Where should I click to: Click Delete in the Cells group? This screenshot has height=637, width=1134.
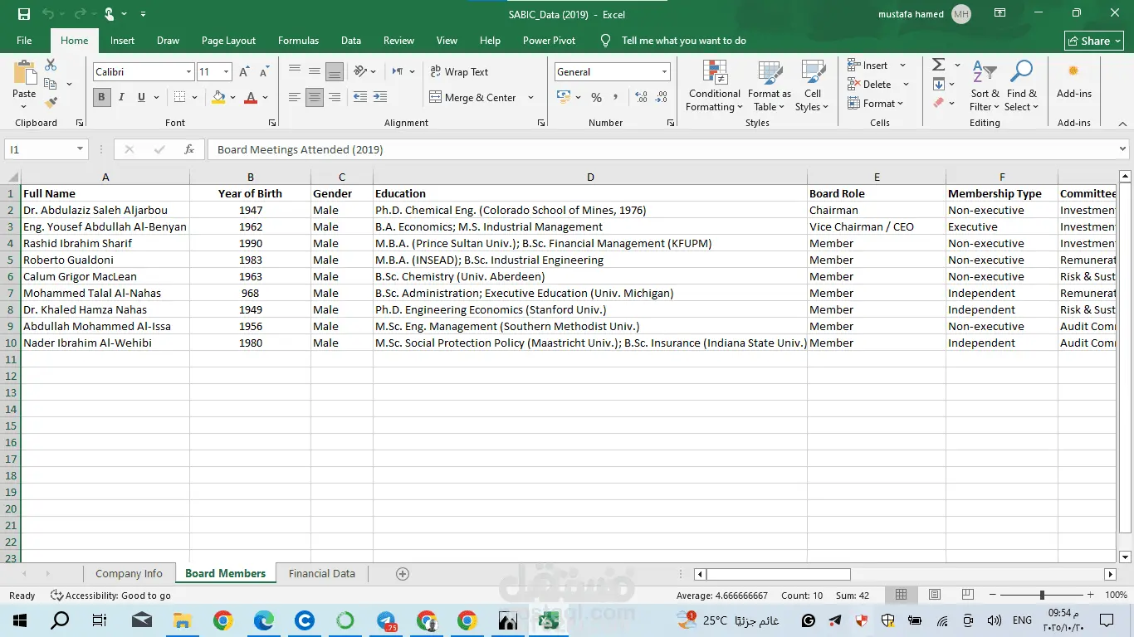(869, 85)
